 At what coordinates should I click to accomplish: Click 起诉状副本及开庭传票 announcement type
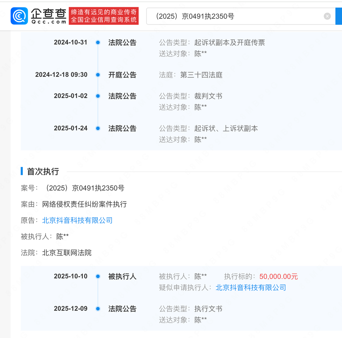[230, 43]
